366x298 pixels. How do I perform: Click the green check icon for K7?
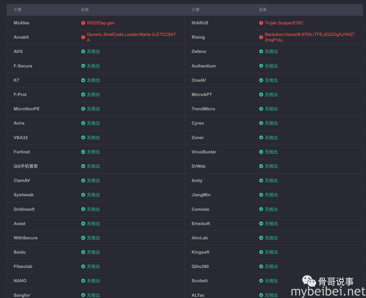83,80
